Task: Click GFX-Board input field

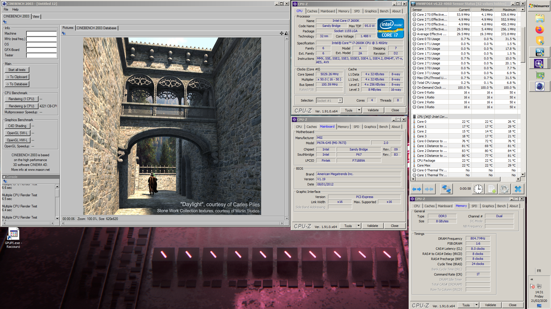Action: pos(41,50)
